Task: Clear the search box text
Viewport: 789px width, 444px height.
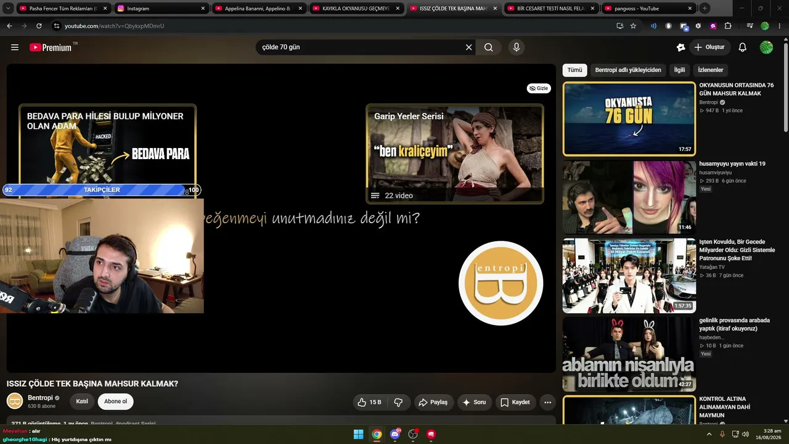Action: pos(468,47)
